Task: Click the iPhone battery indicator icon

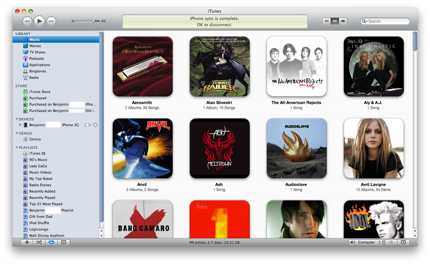Action: tap(88, 125)
